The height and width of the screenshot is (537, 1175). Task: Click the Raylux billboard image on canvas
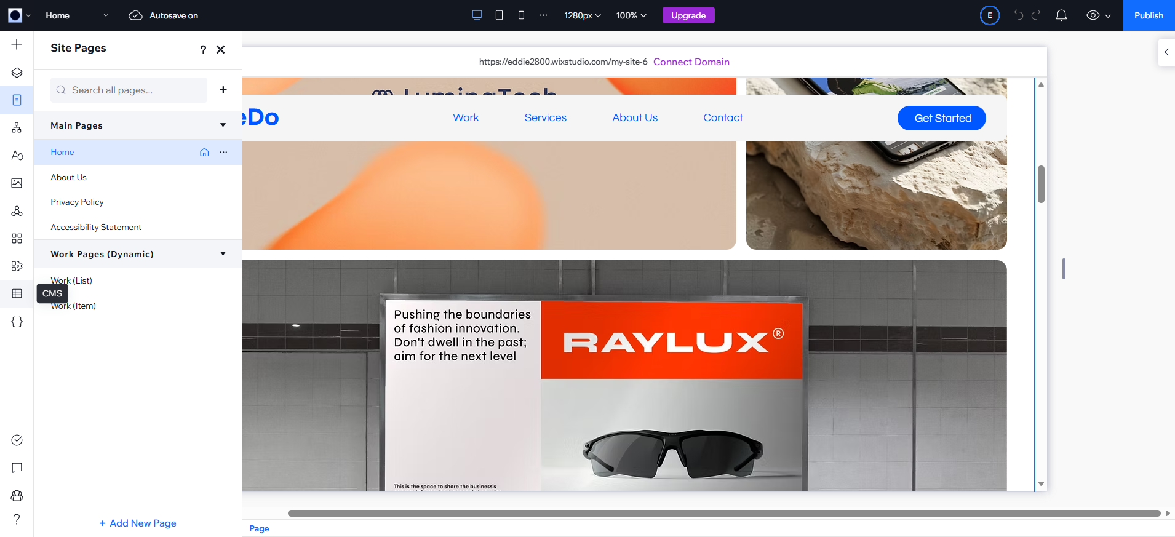(x=624, y=375)
